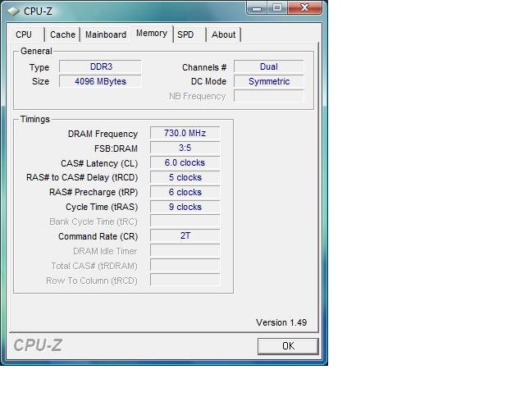
Task: Click the empty NB Frequency field
Action: pos(269,96)
